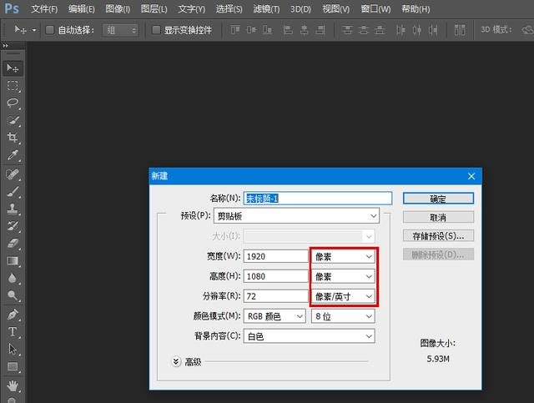This screenshot has width=534, height=403.
Task: Select the Clone Stamp tool
Action: tap(13, 209)
